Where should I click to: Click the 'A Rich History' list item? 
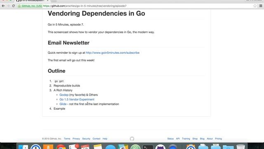coord(63,90)
